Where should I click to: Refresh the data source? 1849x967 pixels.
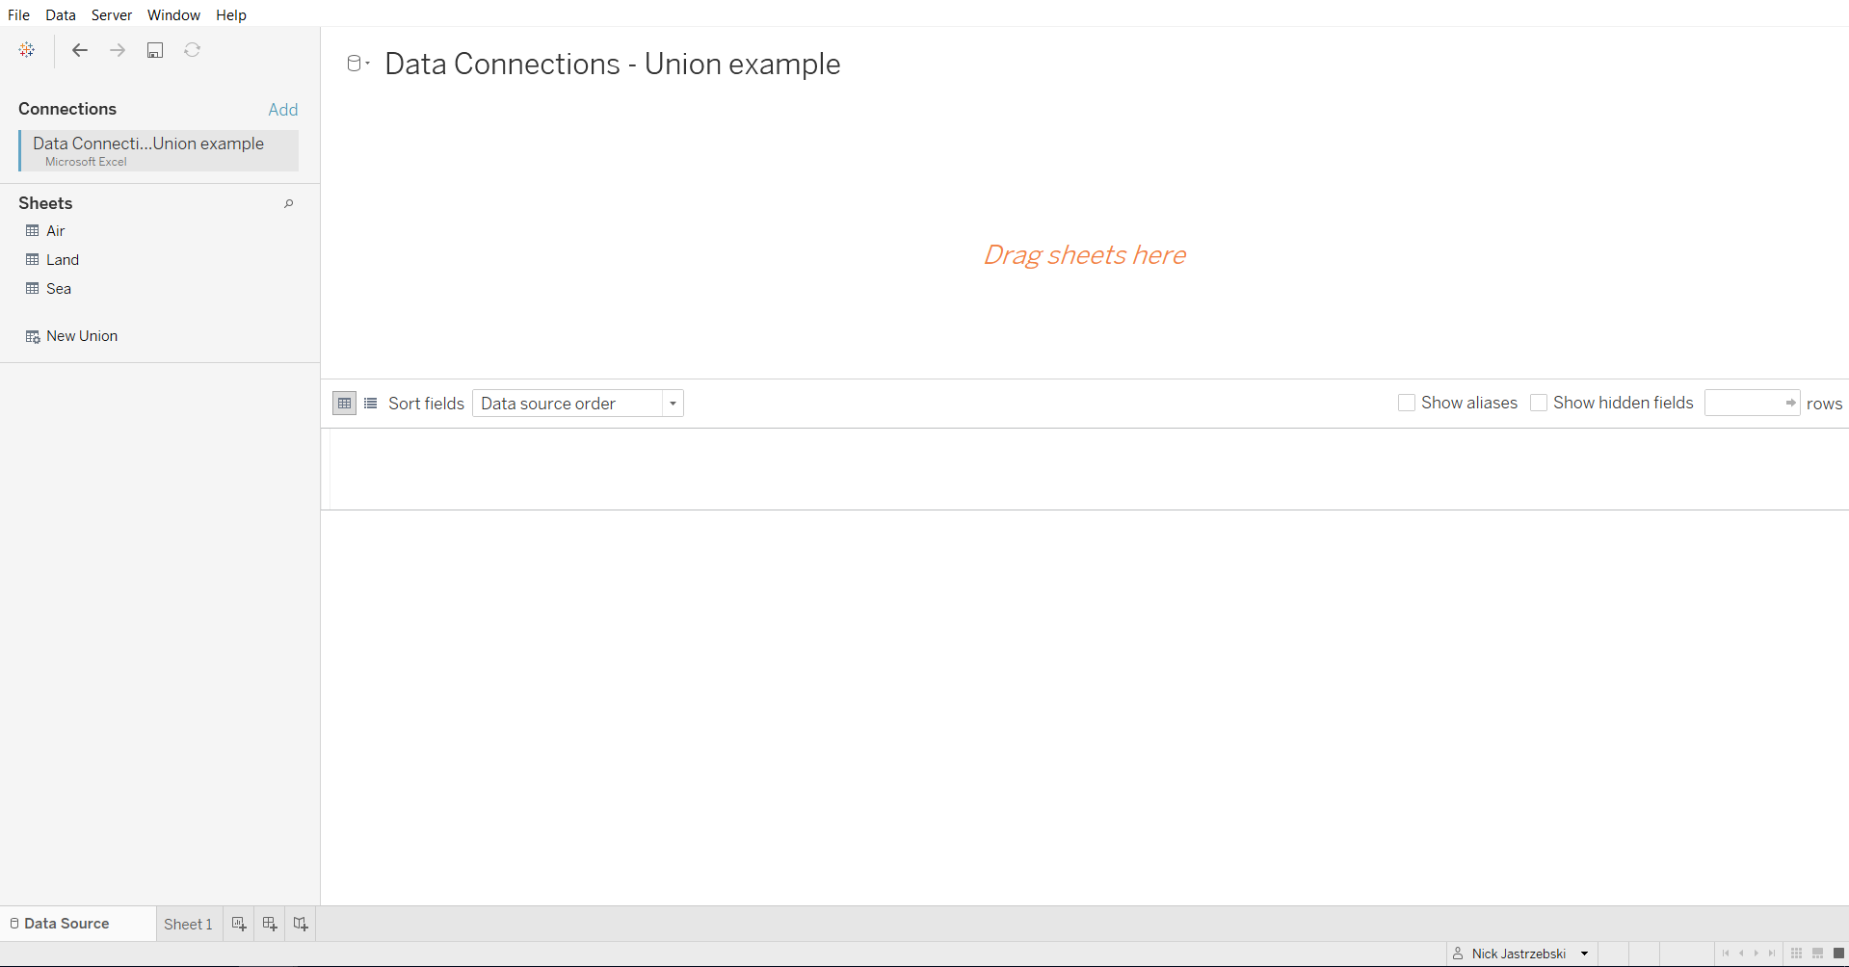(x=192, y=50)
